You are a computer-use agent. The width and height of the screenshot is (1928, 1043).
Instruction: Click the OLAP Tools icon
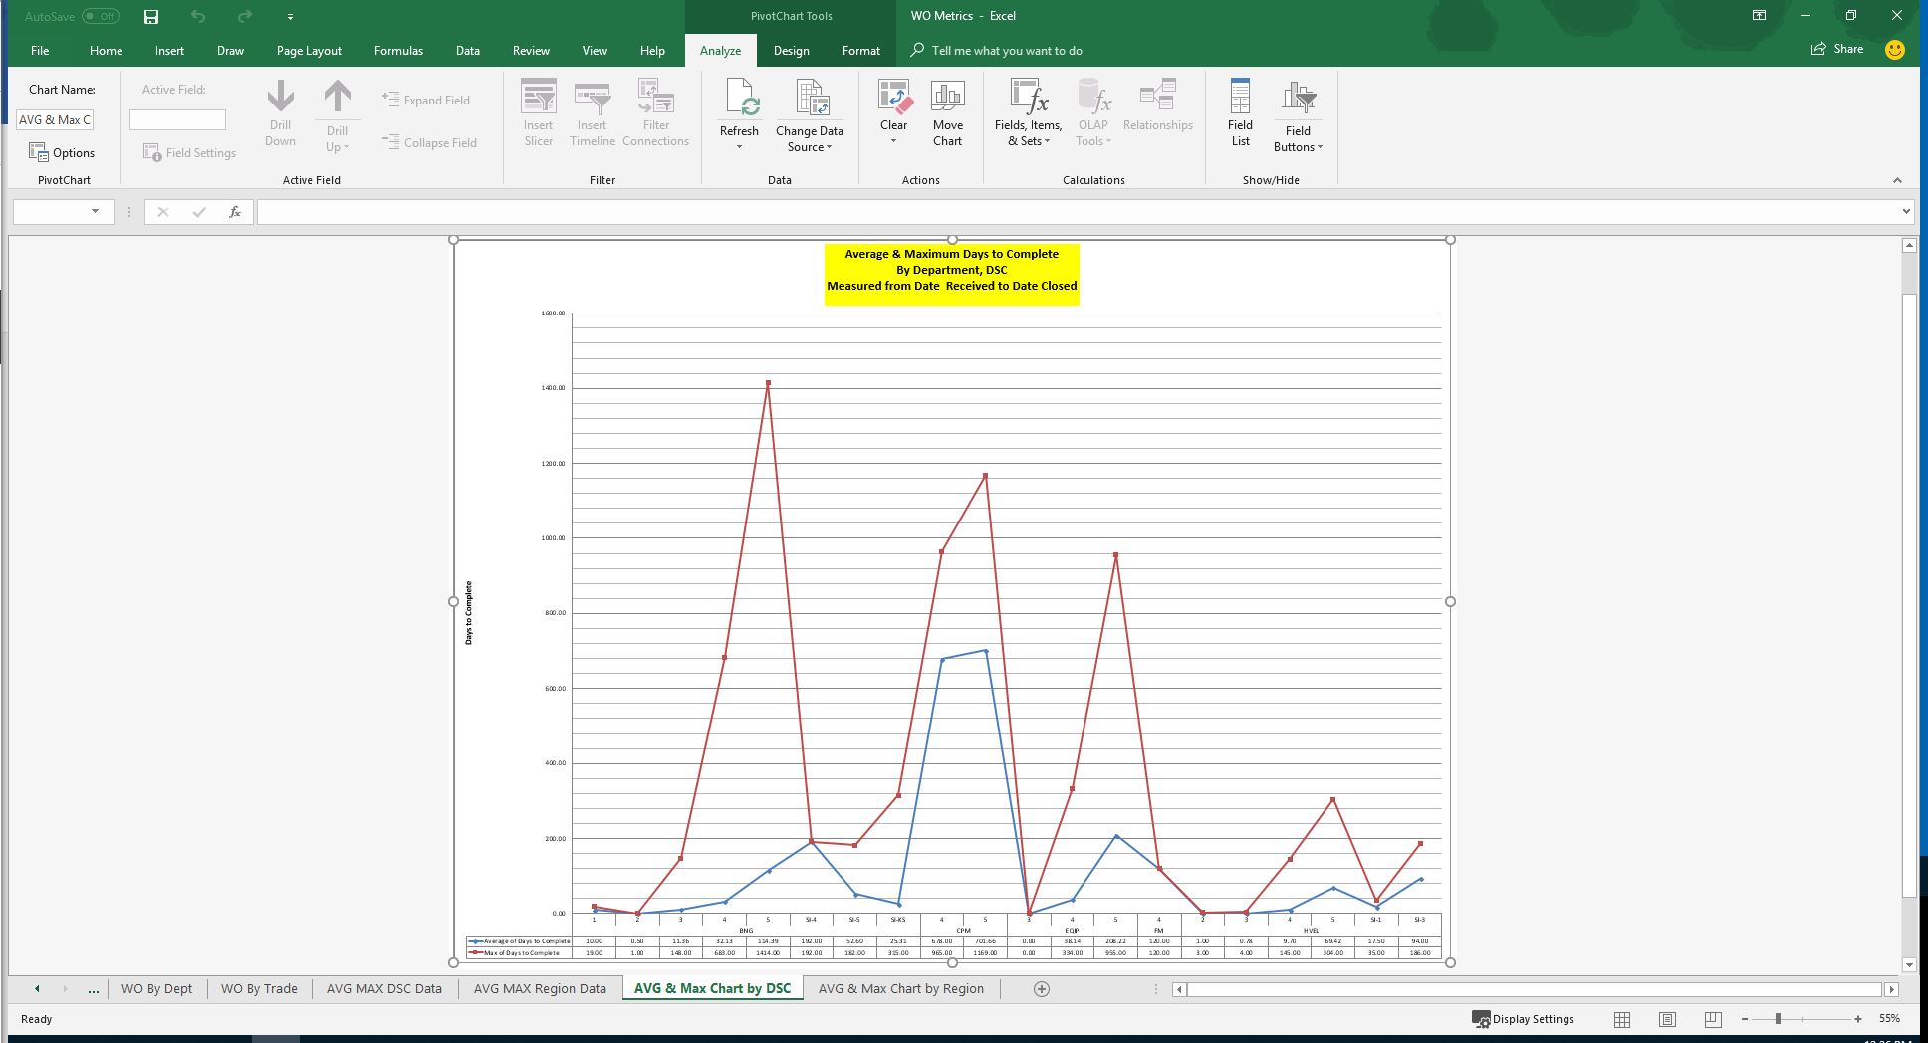tap(1093, 96)
